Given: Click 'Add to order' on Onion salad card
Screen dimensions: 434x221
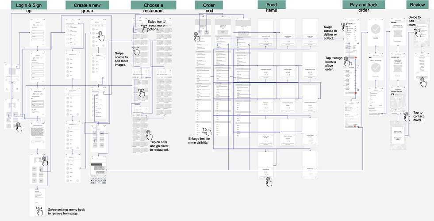Looking at the screenshot, I should tap(288, 45).
